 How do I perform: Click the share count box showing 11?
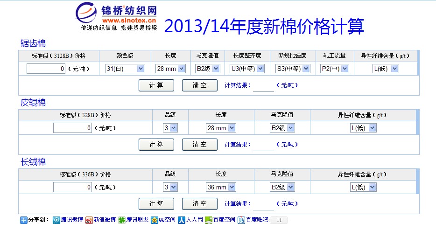click(x=279, y=220)
